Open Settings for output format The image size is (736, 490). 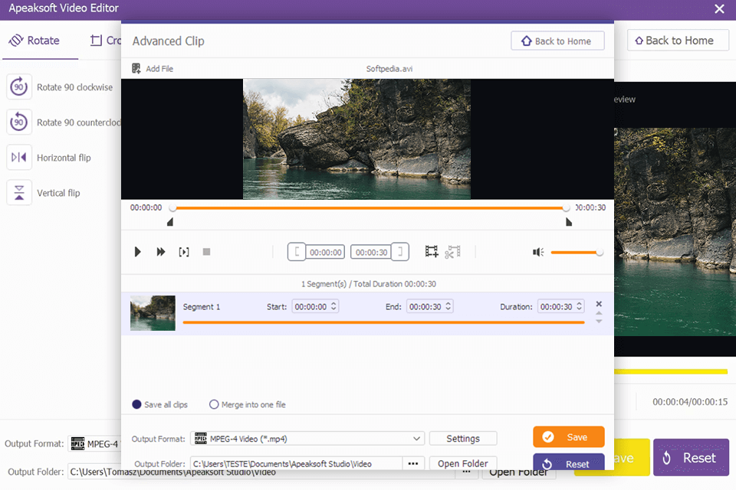coord(463,439)
